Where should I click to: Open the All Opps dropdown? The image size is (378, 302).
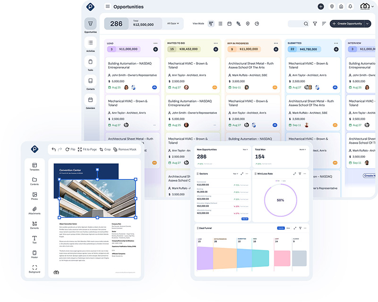tap(172, 23)
